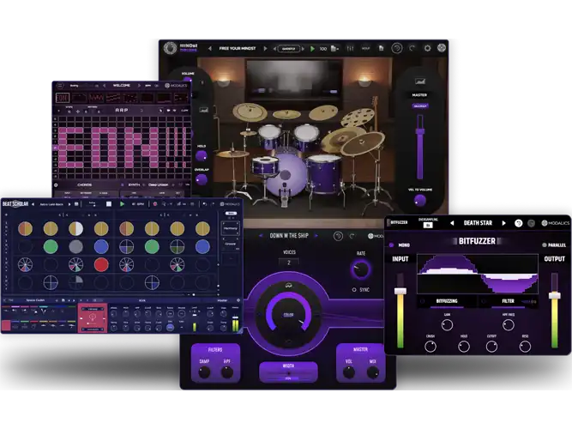Click the white undo circle in Bitfuzzer
Viewport: 572px width, 429px height.
pyautogui.click(x=518, y=223)
